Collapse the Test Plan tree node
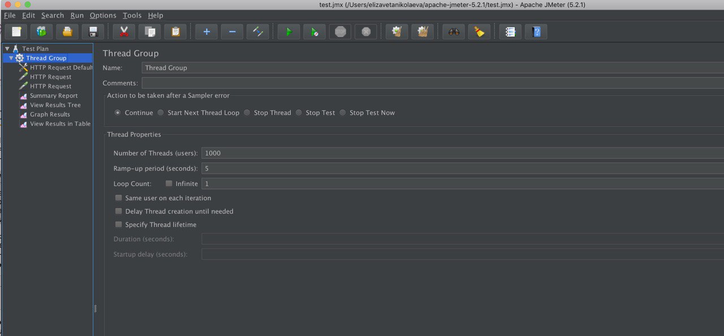Image resolution: width=724 pixels, height=336 pixels. click(7, 49)
